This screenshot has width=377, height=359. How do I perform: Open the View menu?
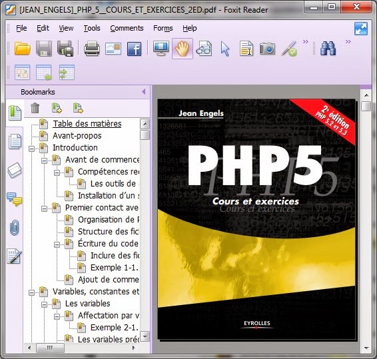66,28
